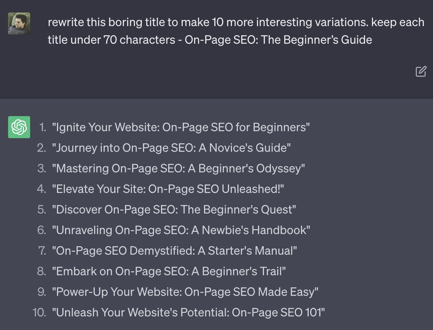Click "On-Page SEO: The Beginner's Guide" in the prompt
Viewport: 433px width, 330px height.
278,40
